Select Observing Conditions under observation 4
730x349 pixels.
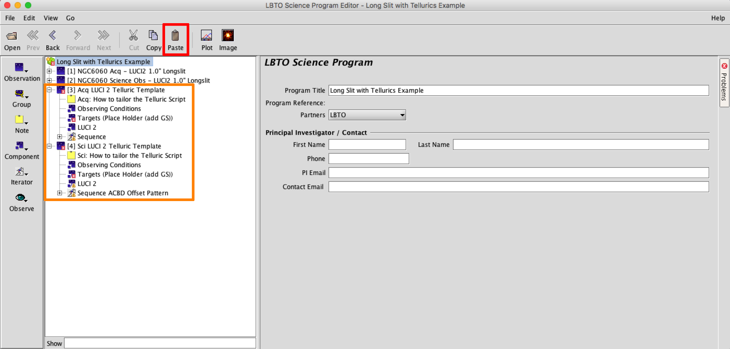(x=109, y=165)
